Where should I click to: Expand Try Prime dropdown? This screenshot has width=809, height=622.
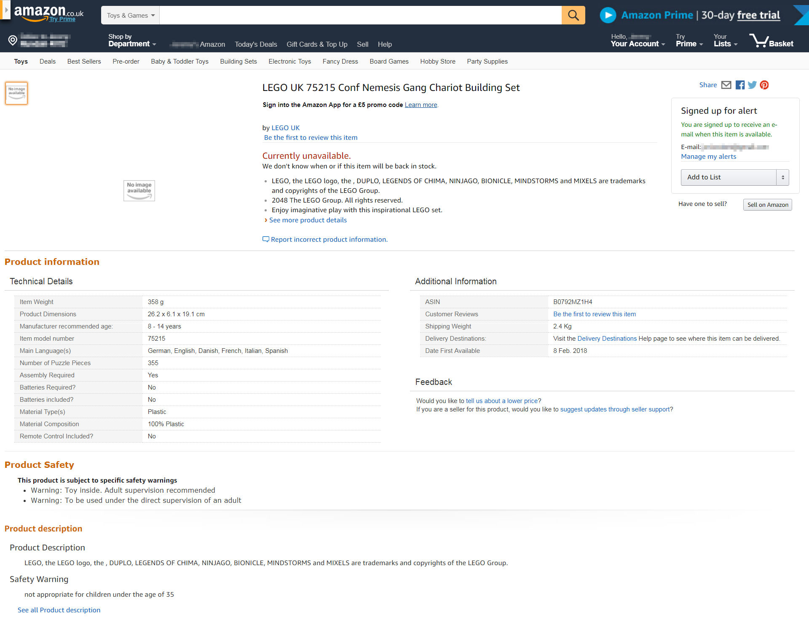pyautogui.click(x=689, y=40)
